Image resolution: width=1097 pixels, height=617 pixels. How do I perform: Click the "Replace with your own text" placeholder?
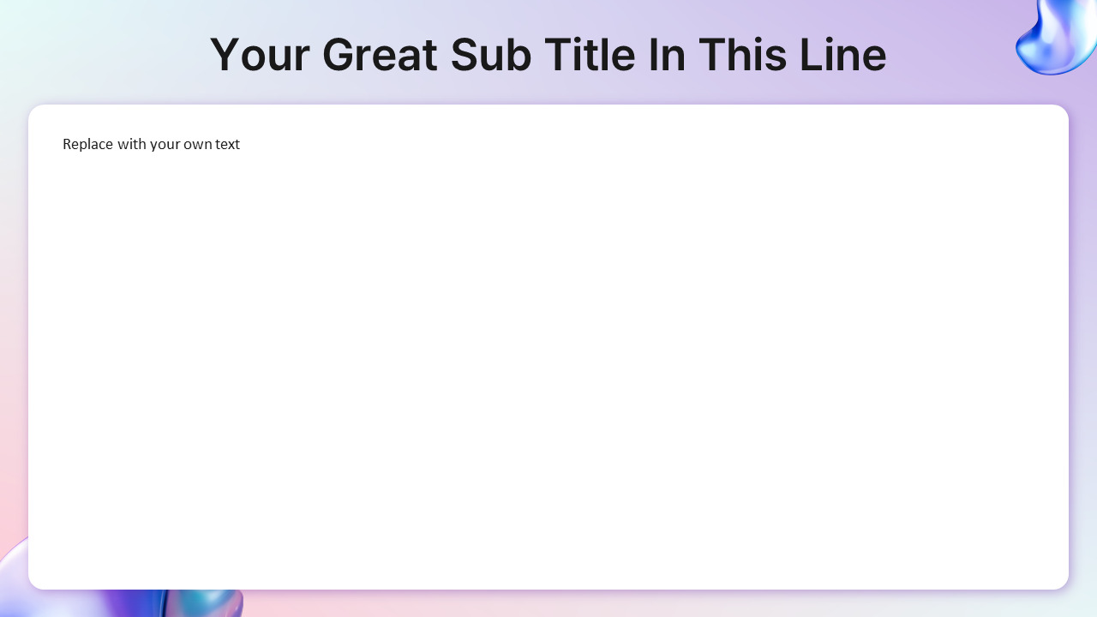click(x=151, y=144)
